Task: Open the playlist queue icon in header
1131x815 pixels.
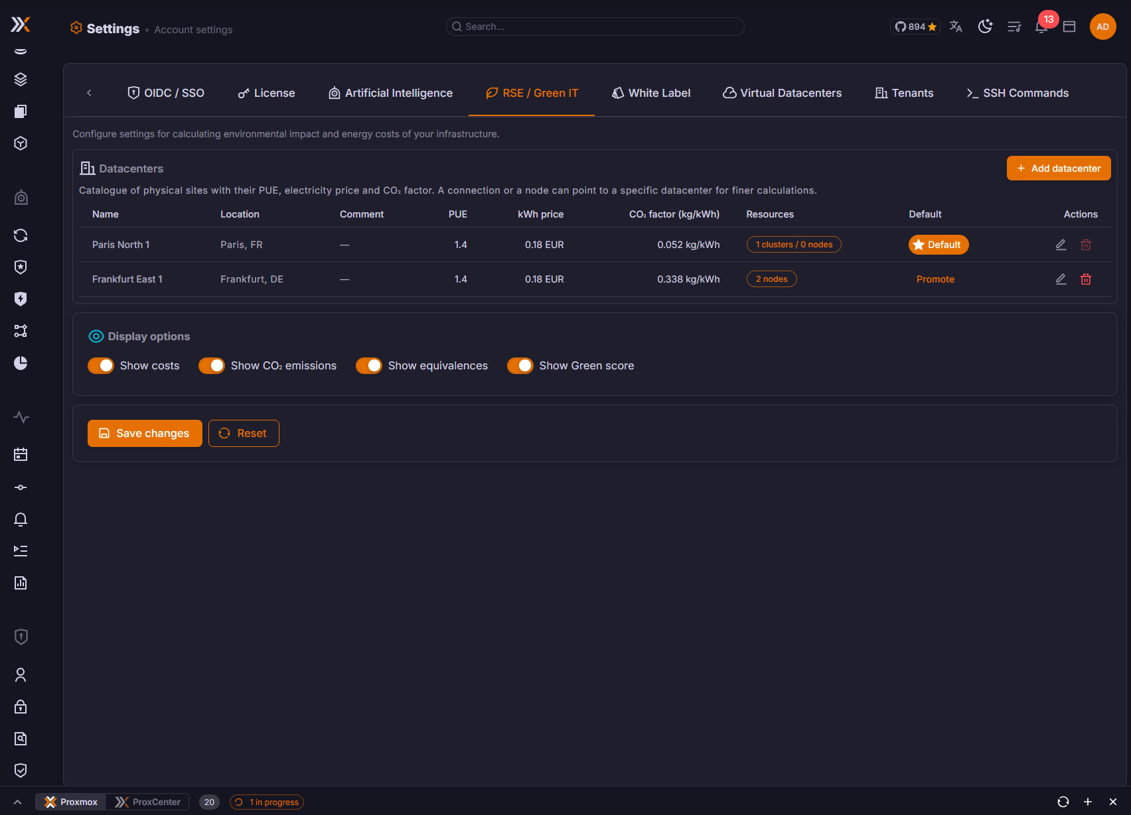Action: [x=1014, y=27]
